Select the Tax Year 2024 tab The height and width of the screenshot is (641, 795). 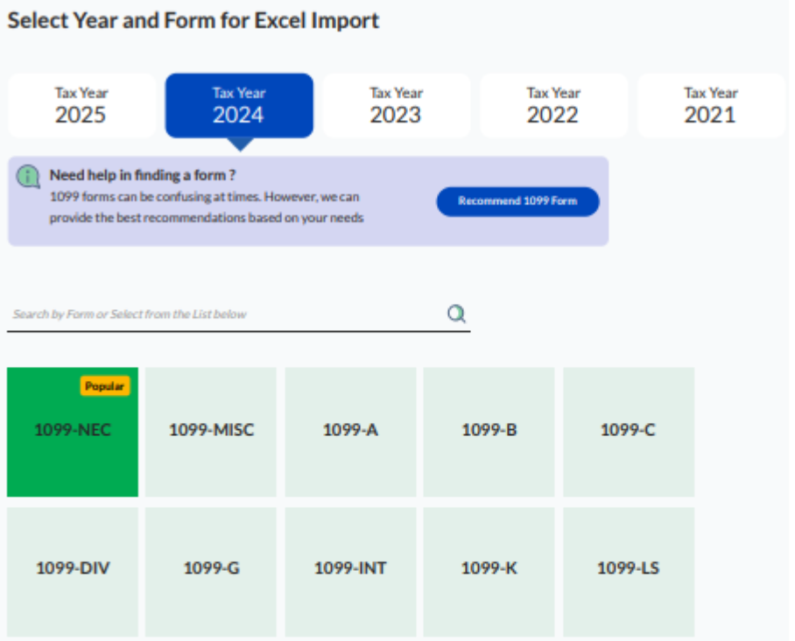[x=238, y=105]
